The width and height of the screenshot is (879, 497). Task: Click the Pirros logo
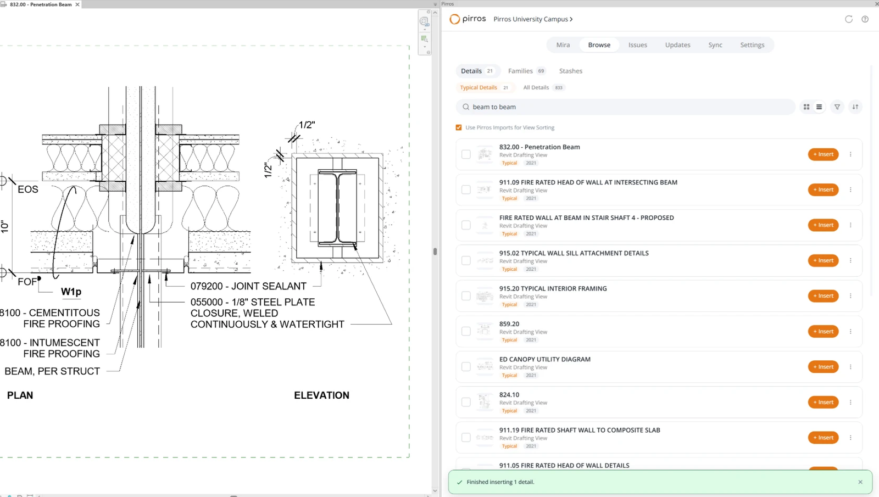click(468, 19)
